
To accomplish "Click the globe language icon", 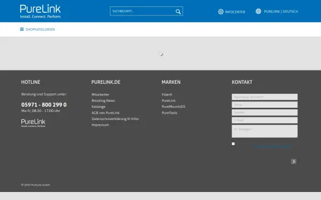I will tap(258, 11).
